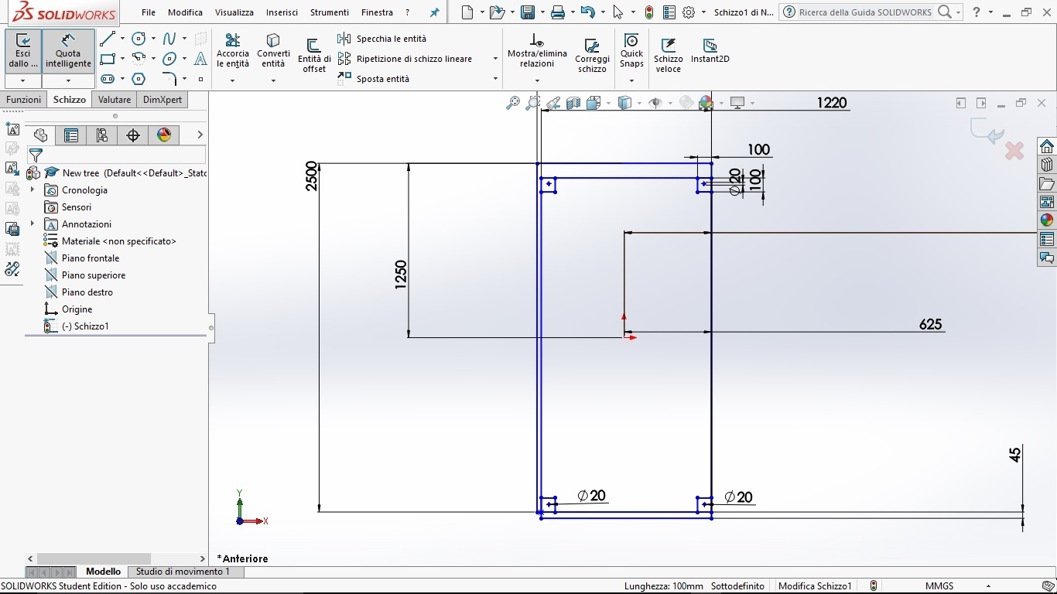Select the Straight Slot tool
Viewport: 1057px width, 594px height.
coord(108,79)
